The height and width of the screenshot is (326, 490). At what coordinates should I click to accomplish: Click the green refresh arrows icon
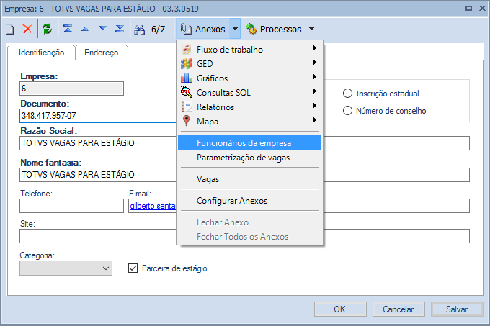[47, 29]
